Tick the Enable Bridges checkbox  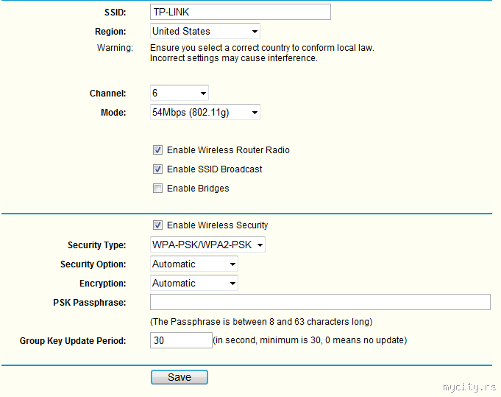click(x=157, y=189)
